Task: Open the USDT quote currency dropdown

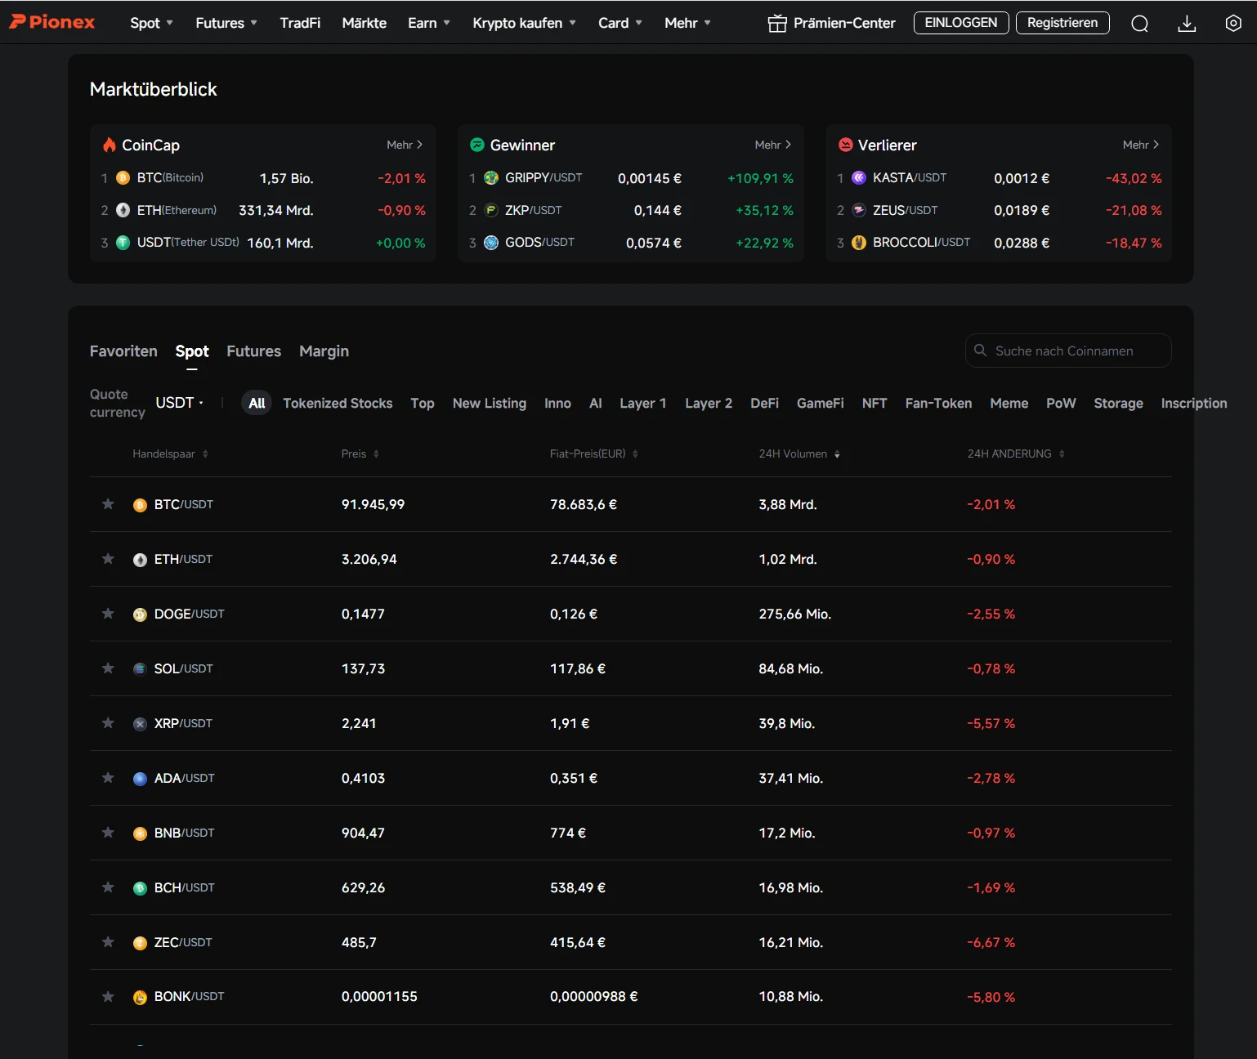Action: pos(180,403)
